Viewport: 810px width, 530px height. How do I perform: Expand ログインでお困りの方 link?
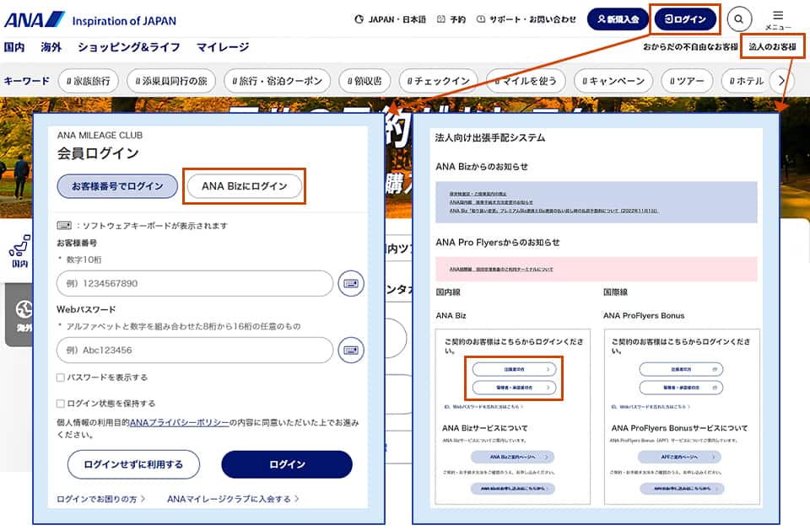[101, 499]
